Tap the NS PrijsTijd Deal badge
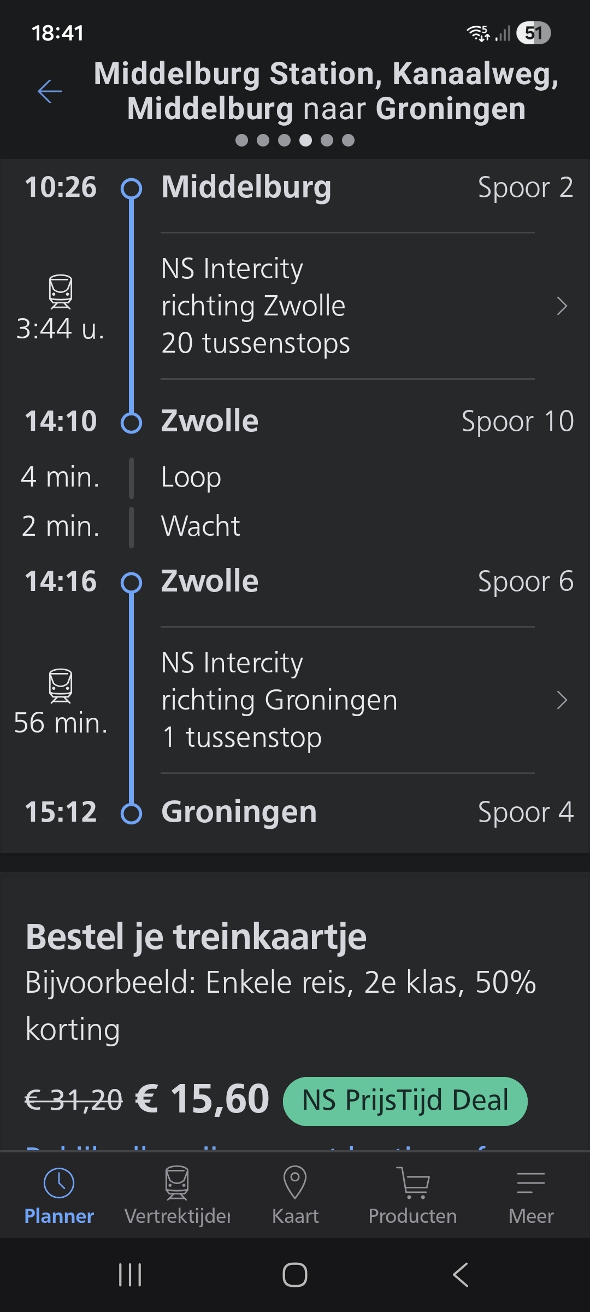The image size is (590, 1312). [x=405, y=1101]
